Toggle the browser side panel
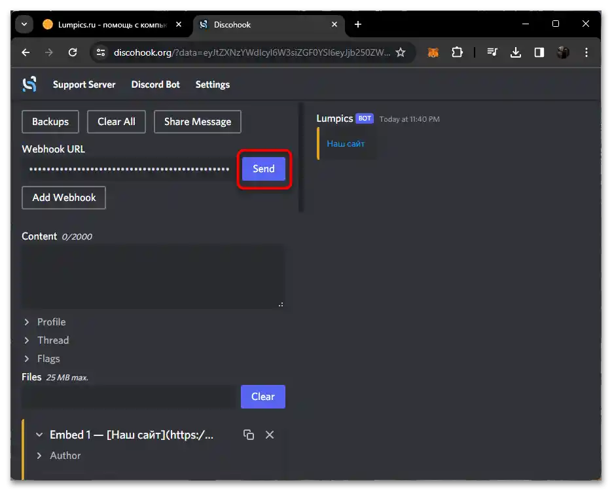This screenshot has height=491, width=612. click(x=539, y=52)
